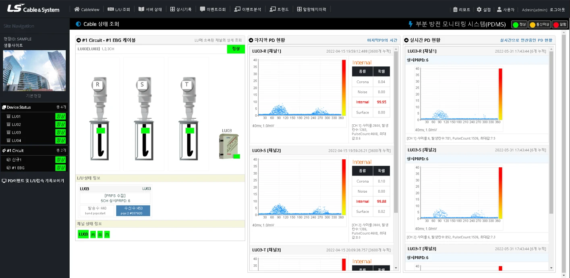Open 리포트 in top bar

tap(462, 10)
